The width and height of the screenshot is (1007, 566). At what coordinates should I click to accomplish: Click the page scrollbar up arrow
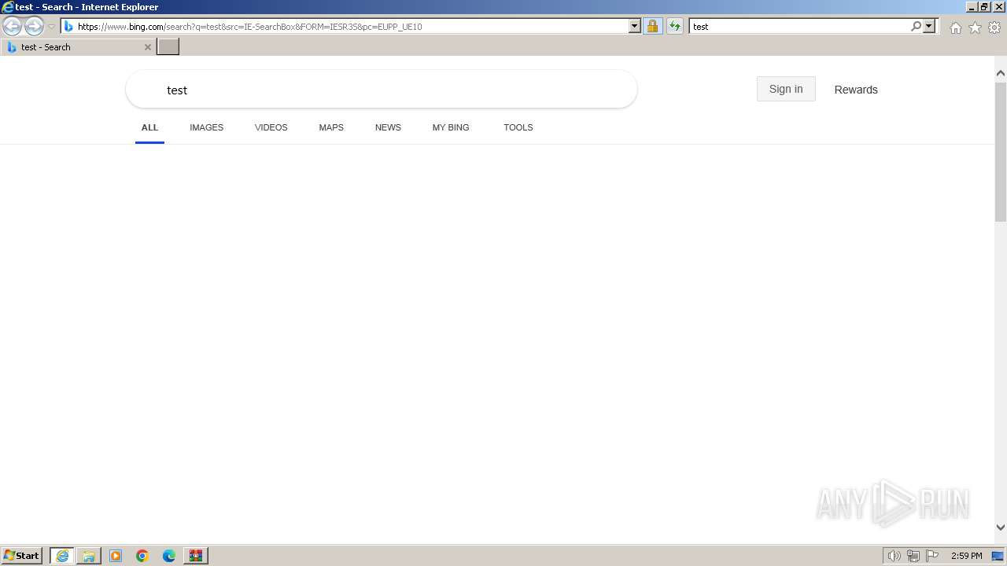coord(1001,73)
